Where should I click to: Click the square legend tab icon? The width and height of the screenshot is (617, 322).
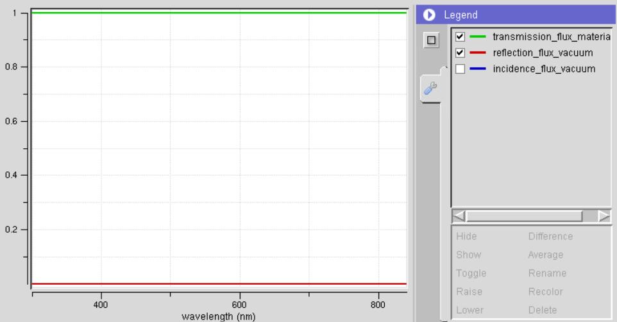point(432,40)
